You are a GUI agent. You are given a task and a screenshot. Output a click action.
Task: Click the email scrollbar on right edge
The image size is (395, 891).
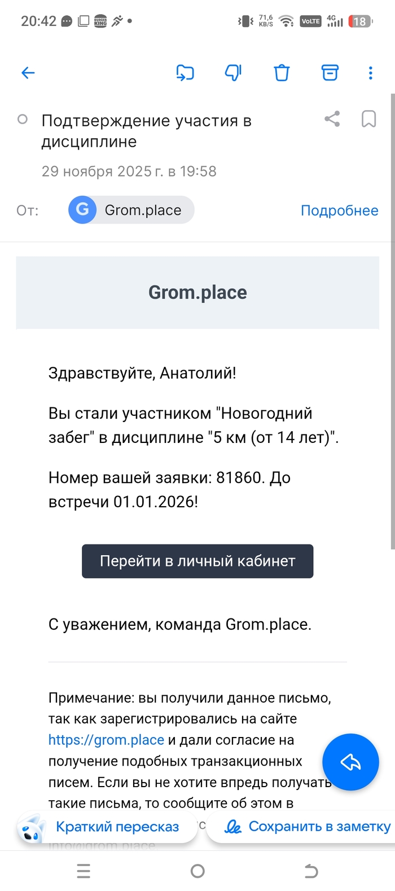[392, 322]
